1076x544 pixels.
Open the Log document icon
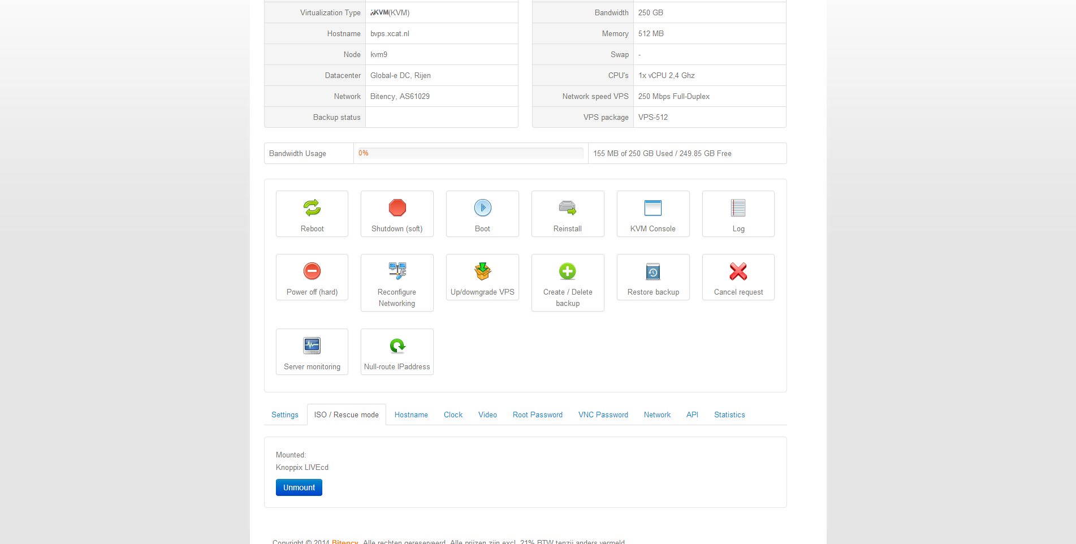pyautogui.click(x=738, y=208)
